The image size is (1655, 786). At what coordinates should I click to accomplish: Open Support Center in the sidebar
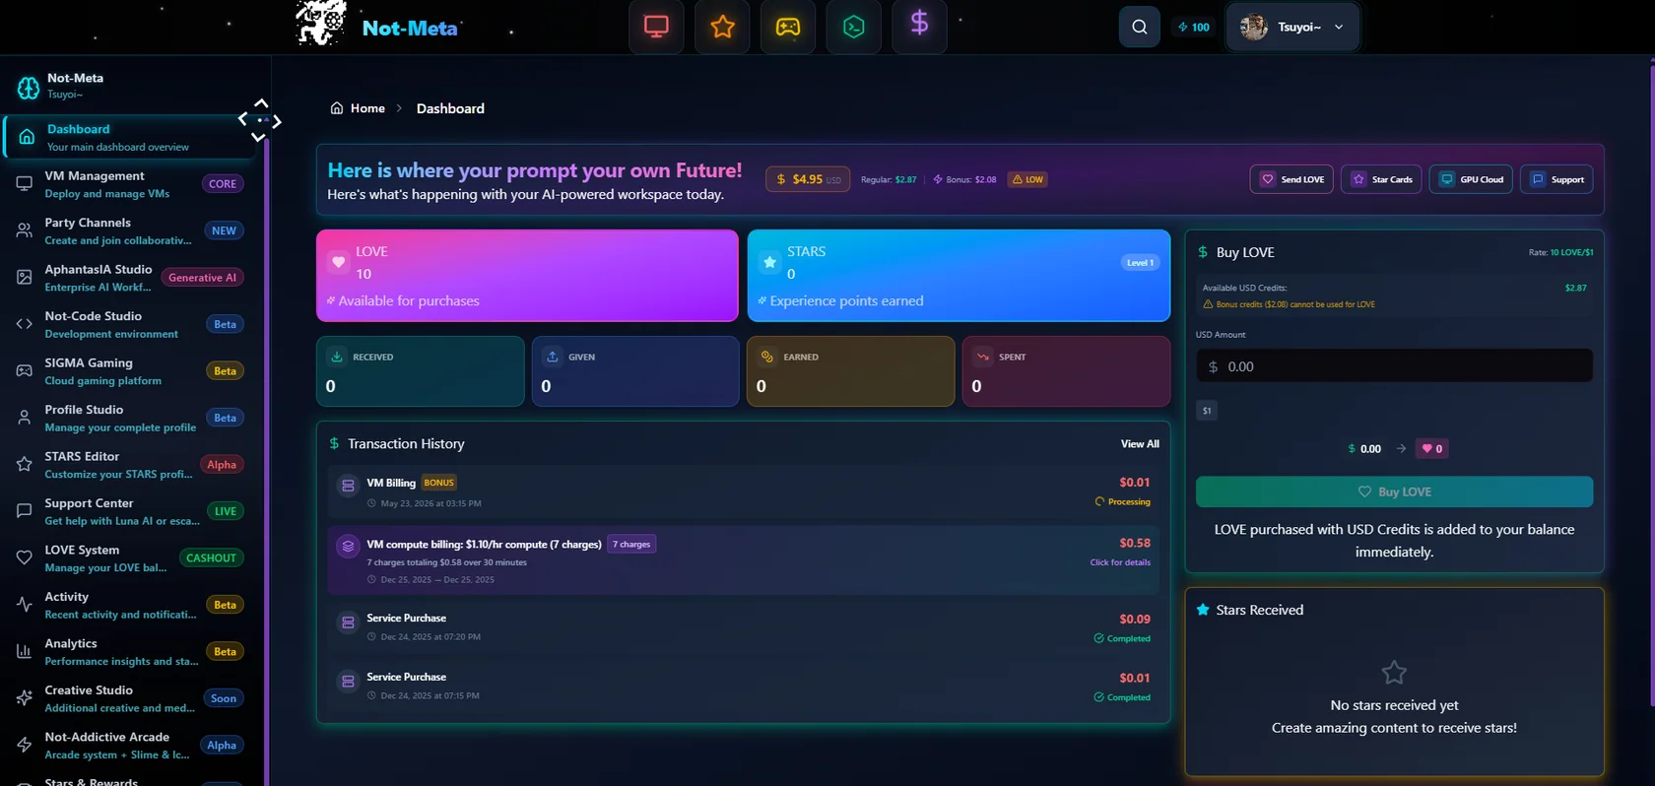(129, 511)
